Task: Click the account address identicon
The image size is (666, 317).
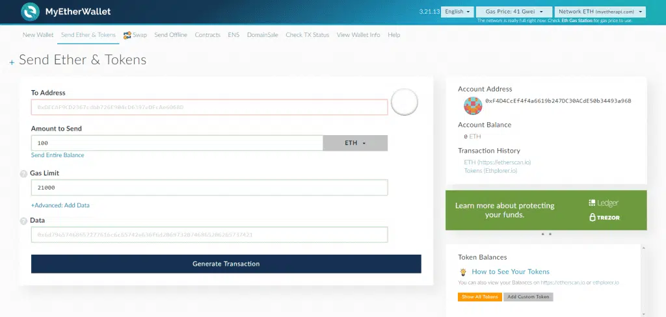Action: point(473,106)
